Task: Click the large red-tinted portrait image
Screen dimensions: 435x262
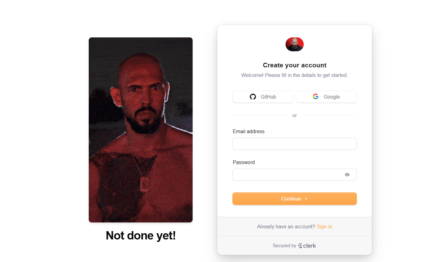Action: point(141,130)
